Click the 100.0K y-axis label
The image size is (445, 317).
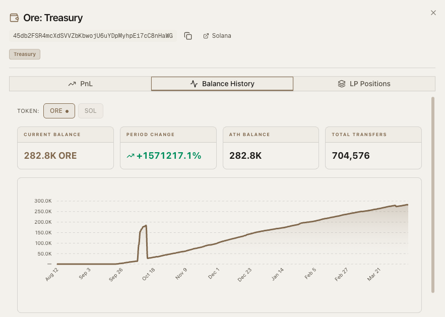pos(43,243)
